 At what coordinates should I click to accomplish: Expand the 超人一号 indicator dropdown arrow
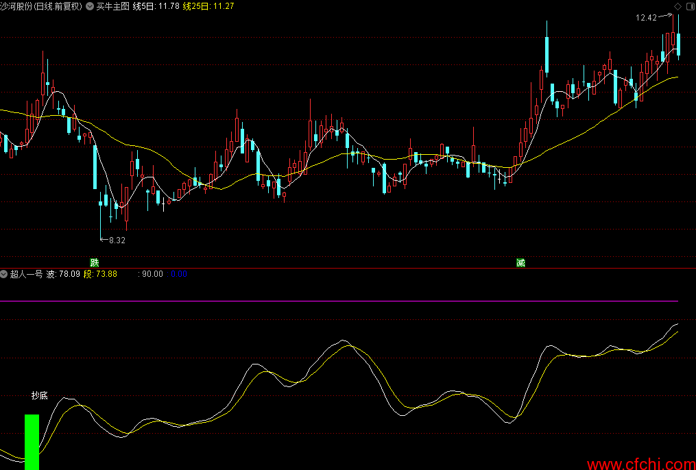tap(5, 274)
